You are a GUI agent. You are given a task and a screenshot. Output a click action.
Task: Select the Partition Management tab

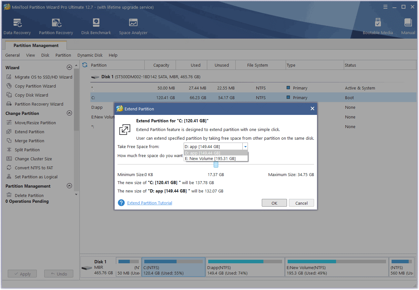[36, 45]
